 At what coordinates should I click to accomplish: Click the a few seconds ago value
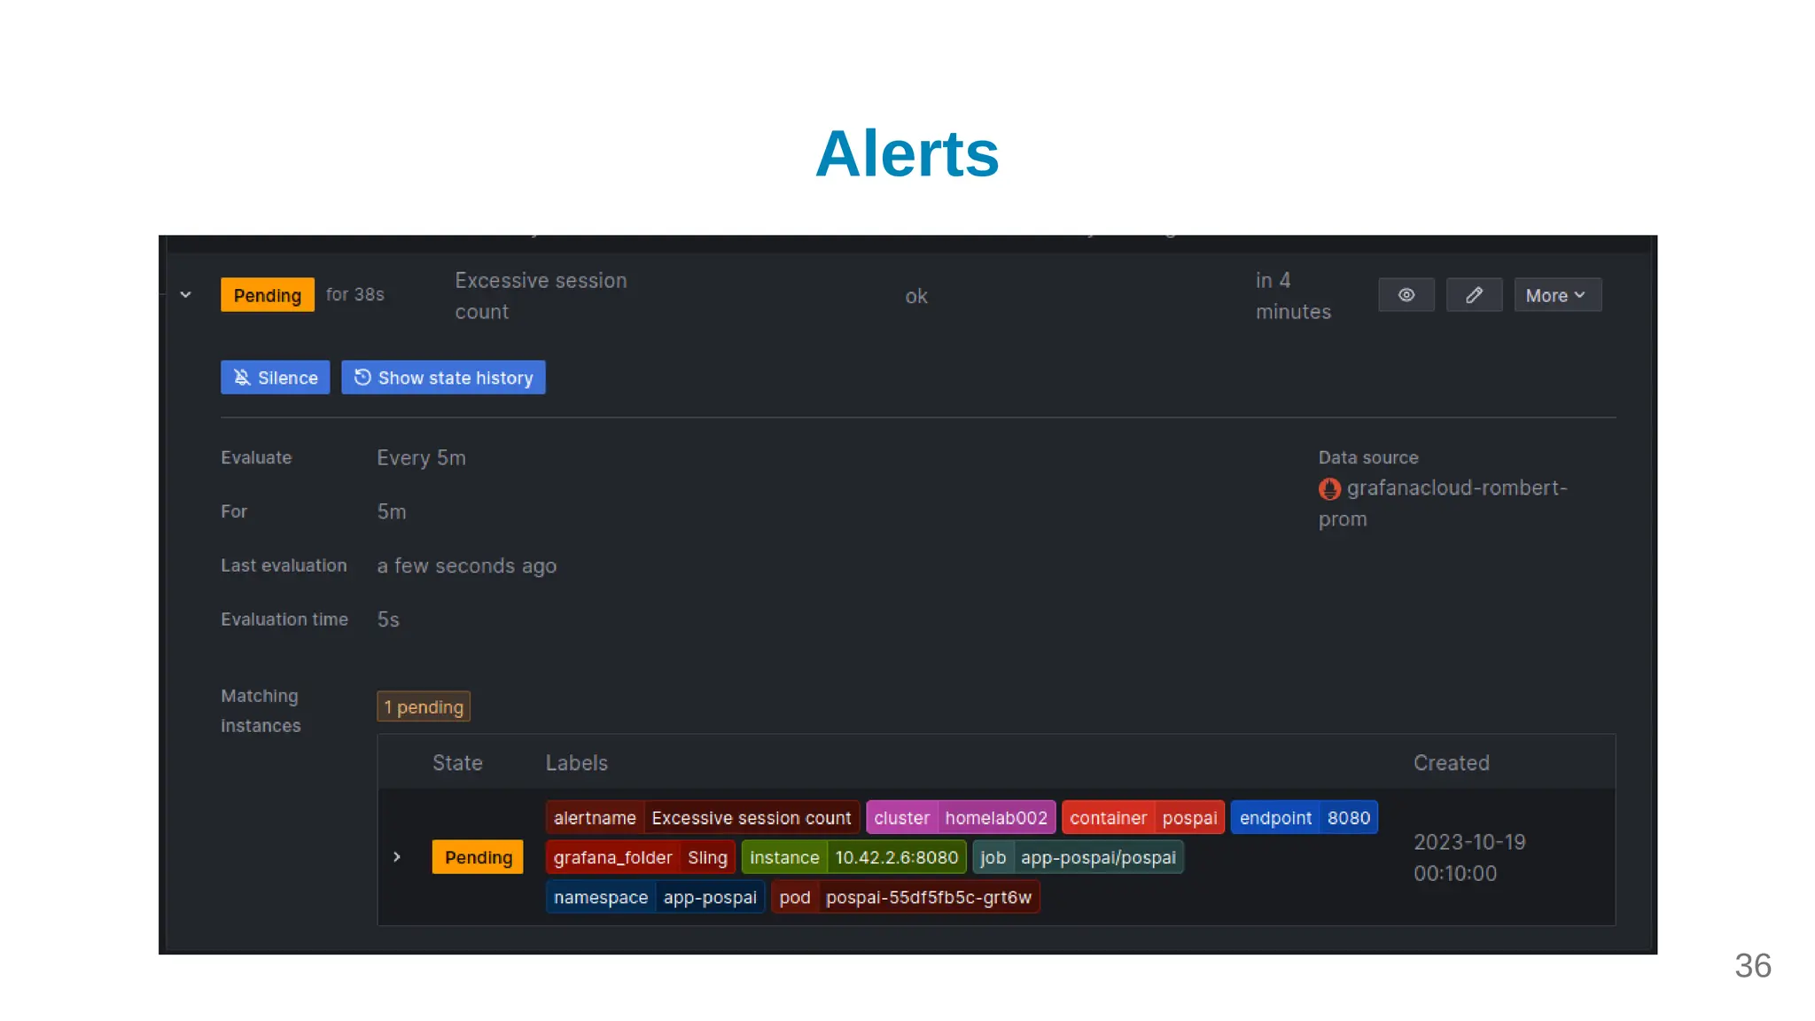(x=466, y=566)
